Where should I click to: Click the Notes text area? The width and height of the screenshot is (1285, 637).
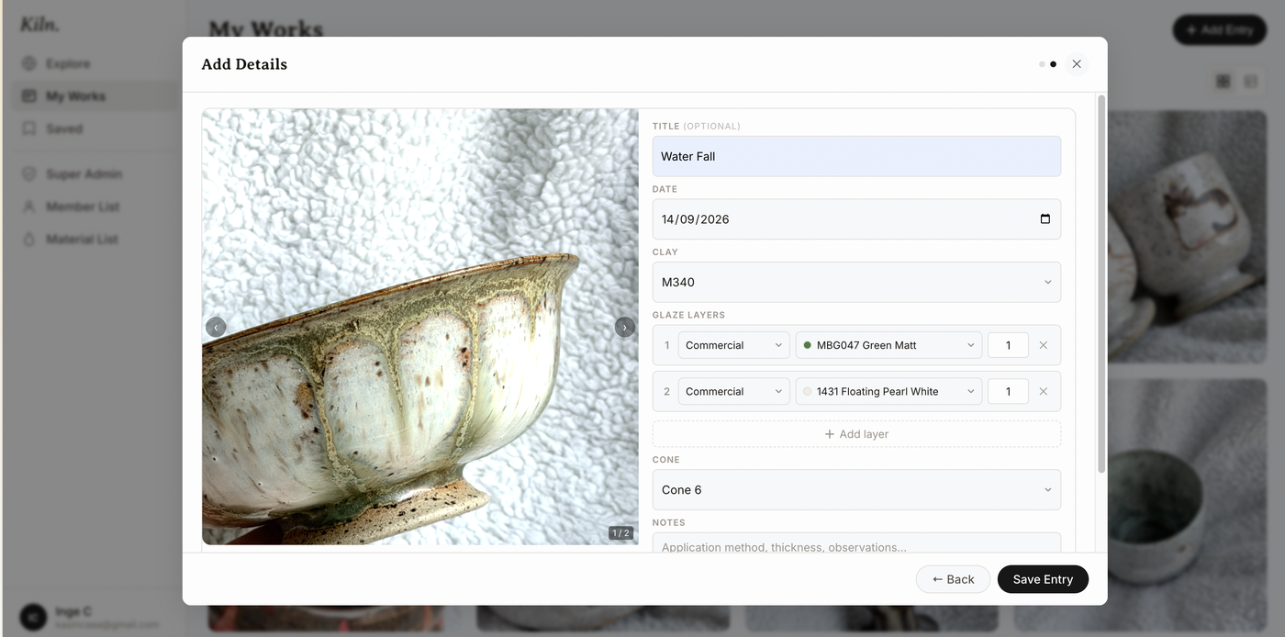856,543
